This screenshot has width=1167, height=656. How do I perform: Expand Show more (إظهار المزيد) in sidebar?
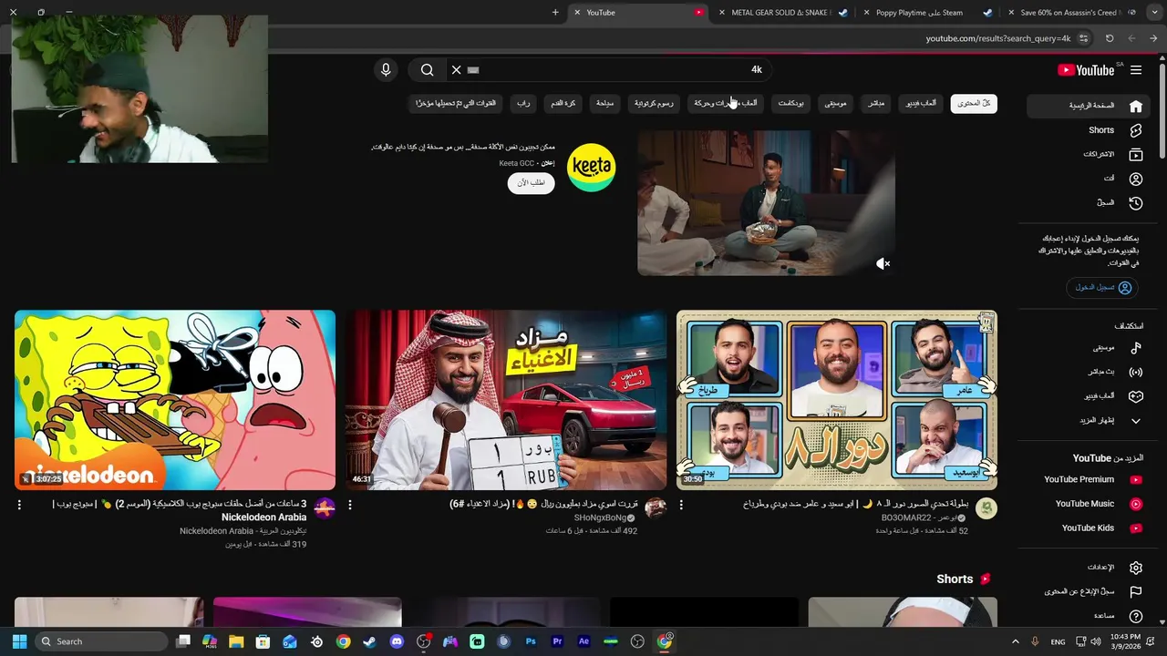1087,421
